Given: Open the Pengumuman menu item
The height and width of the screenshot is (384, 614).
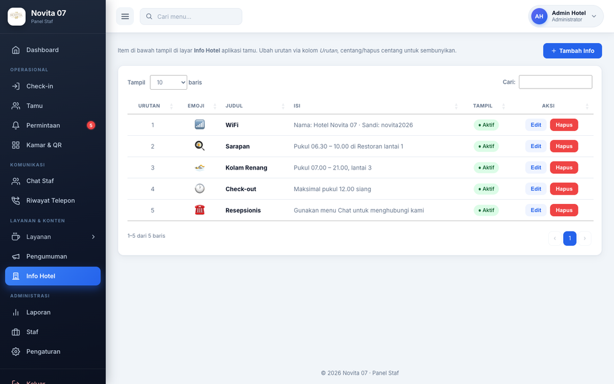Looking at the screenshot, I should coord(53,256).
